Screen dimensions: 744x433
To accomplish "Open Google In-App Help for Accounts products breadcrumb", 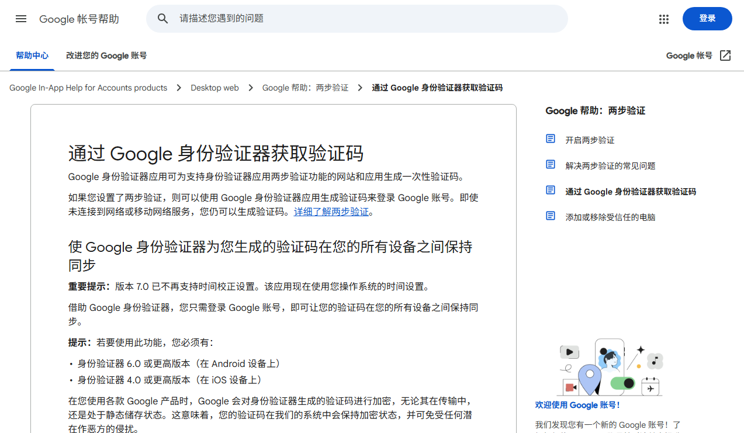I will pos(88,88).
